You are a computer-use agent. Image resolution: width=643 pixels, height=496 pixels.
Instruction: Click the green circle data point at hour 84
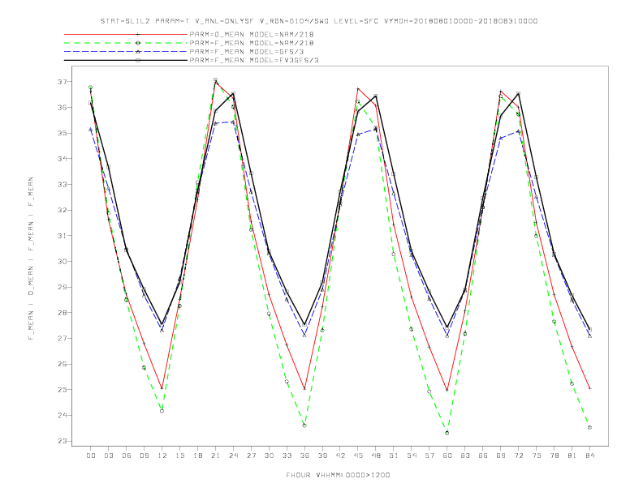pos(589,427)
